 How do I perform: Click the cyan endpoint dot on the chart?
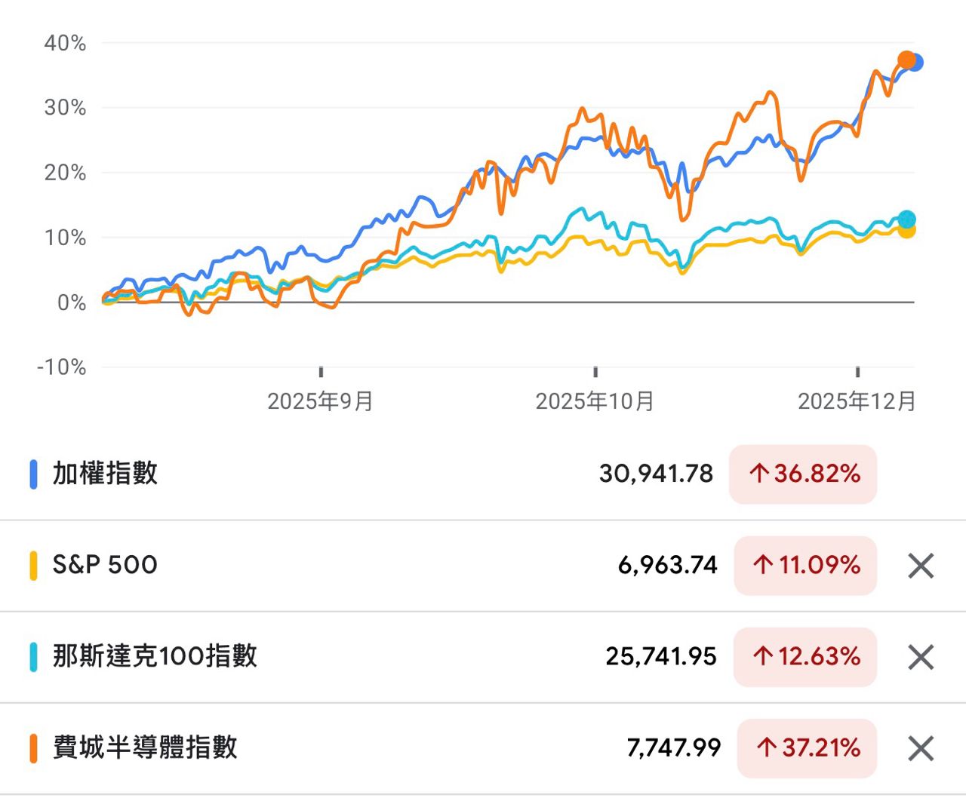click(x=907, y=219)
